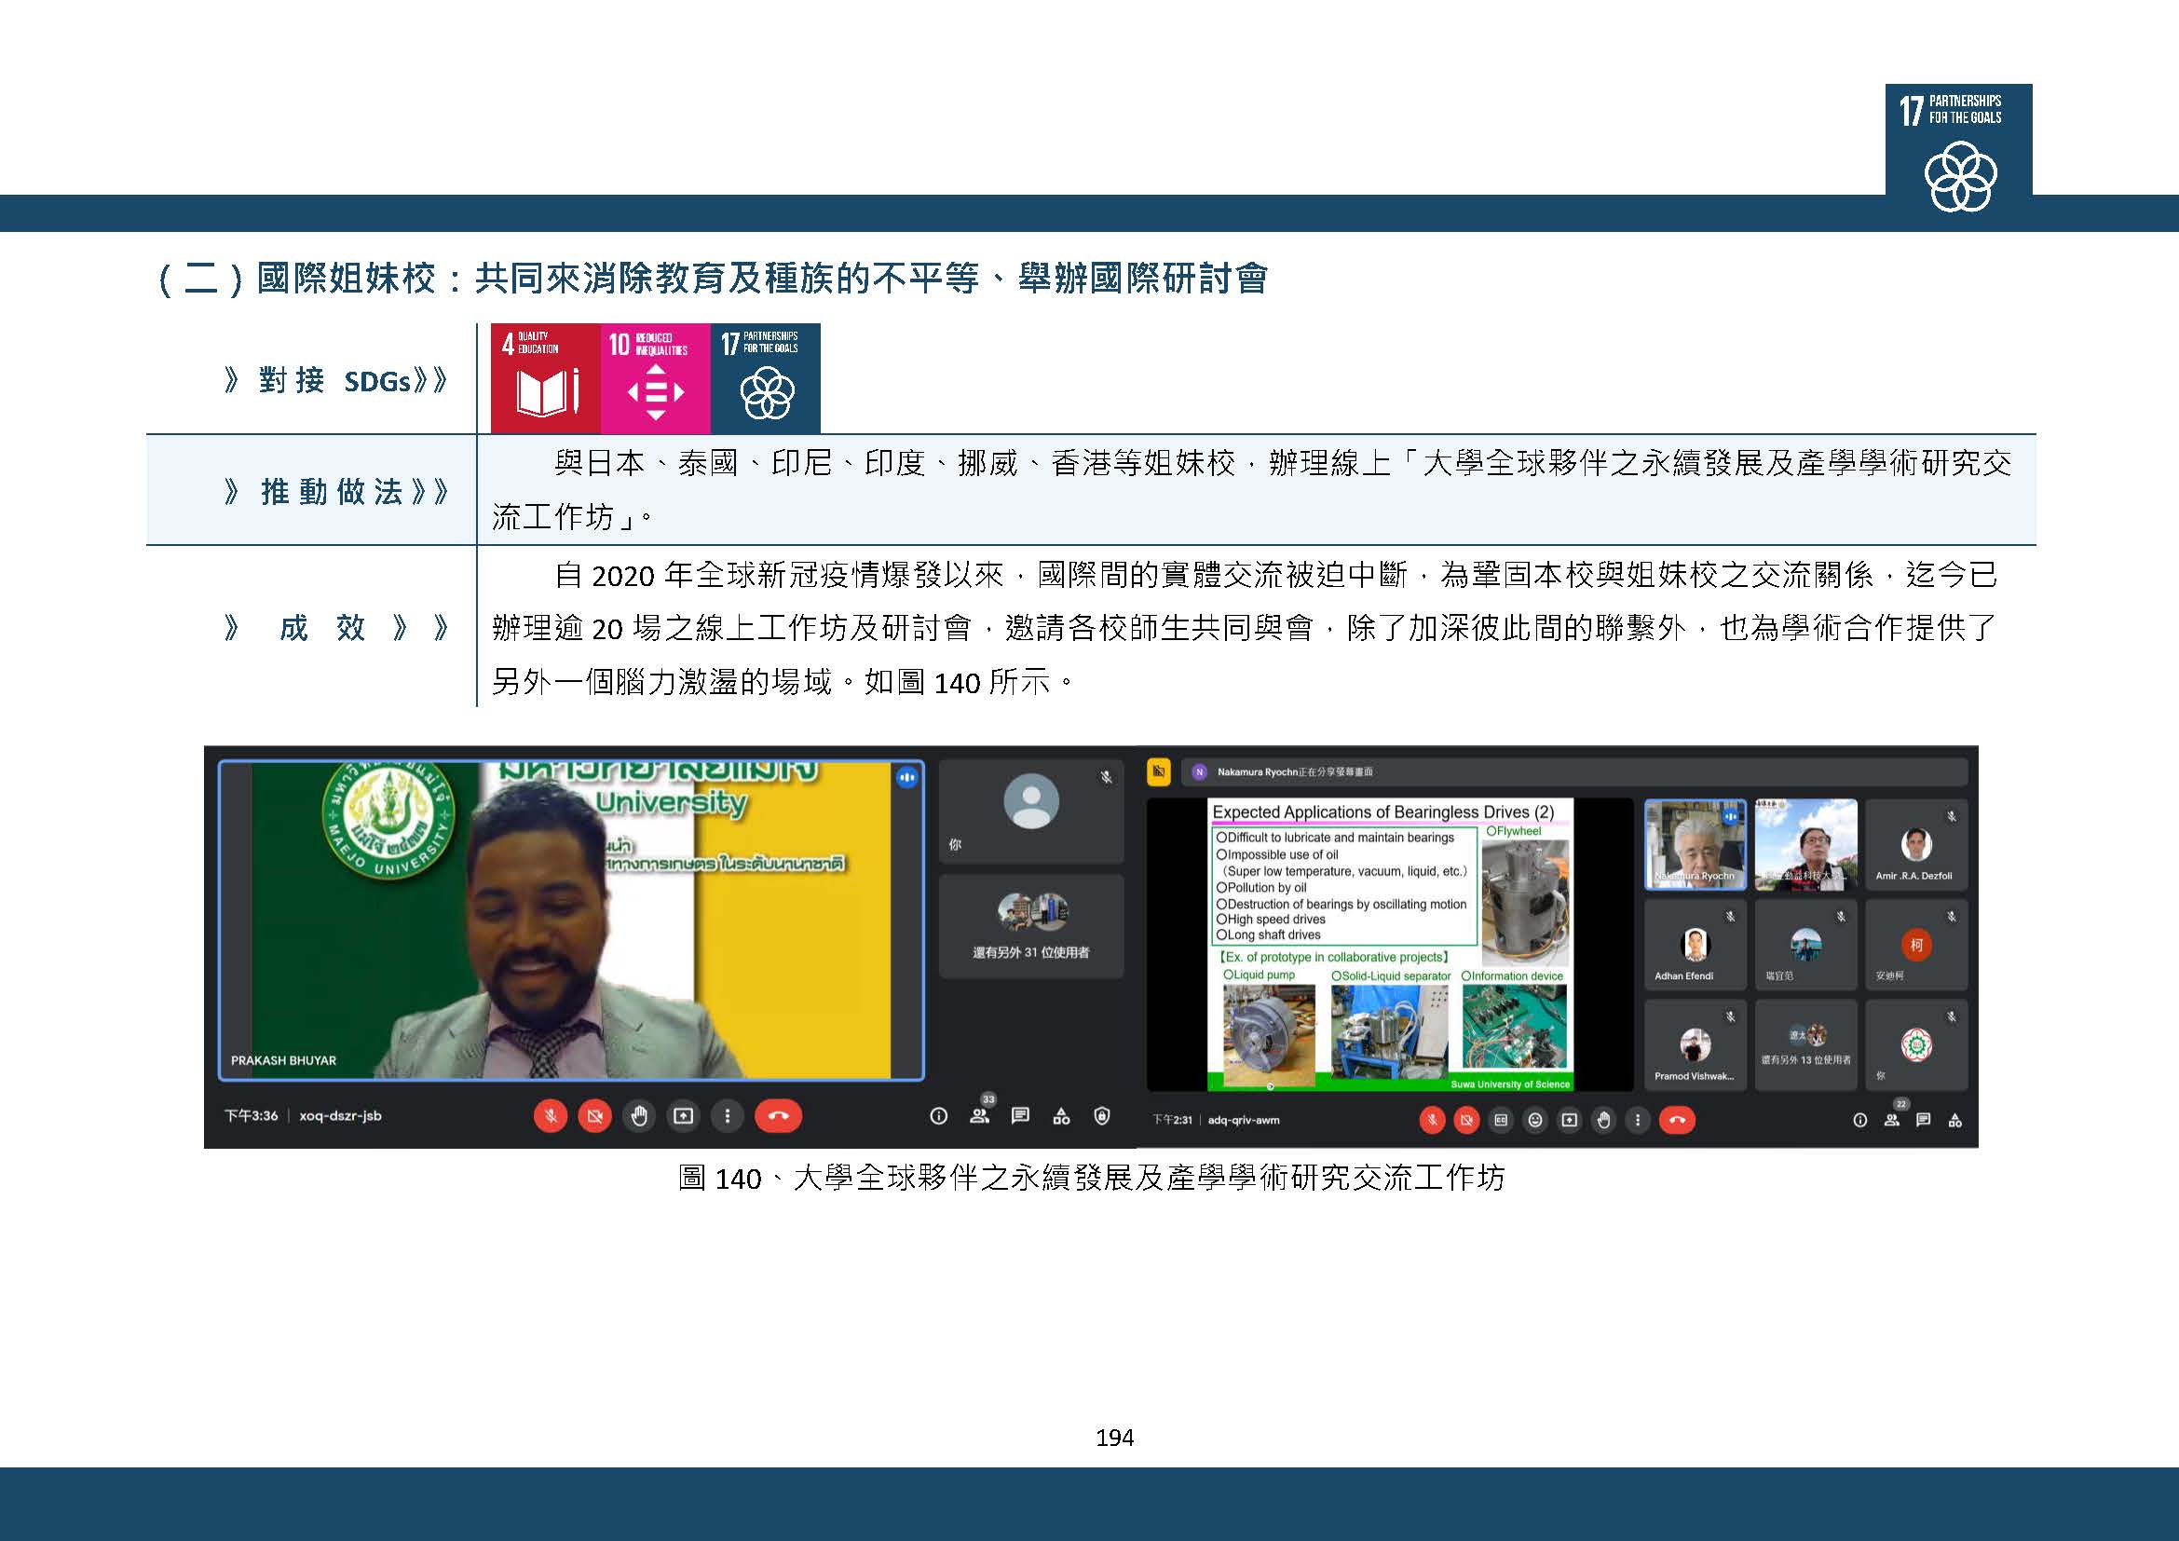This screenshot has height=1541, width=2179.
Task: Select the Pramod Vishwak... tile
Action: [1695, 1044]
